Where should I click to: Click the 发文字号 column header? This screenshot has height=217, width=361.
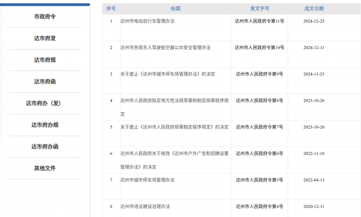coord(259,9)
